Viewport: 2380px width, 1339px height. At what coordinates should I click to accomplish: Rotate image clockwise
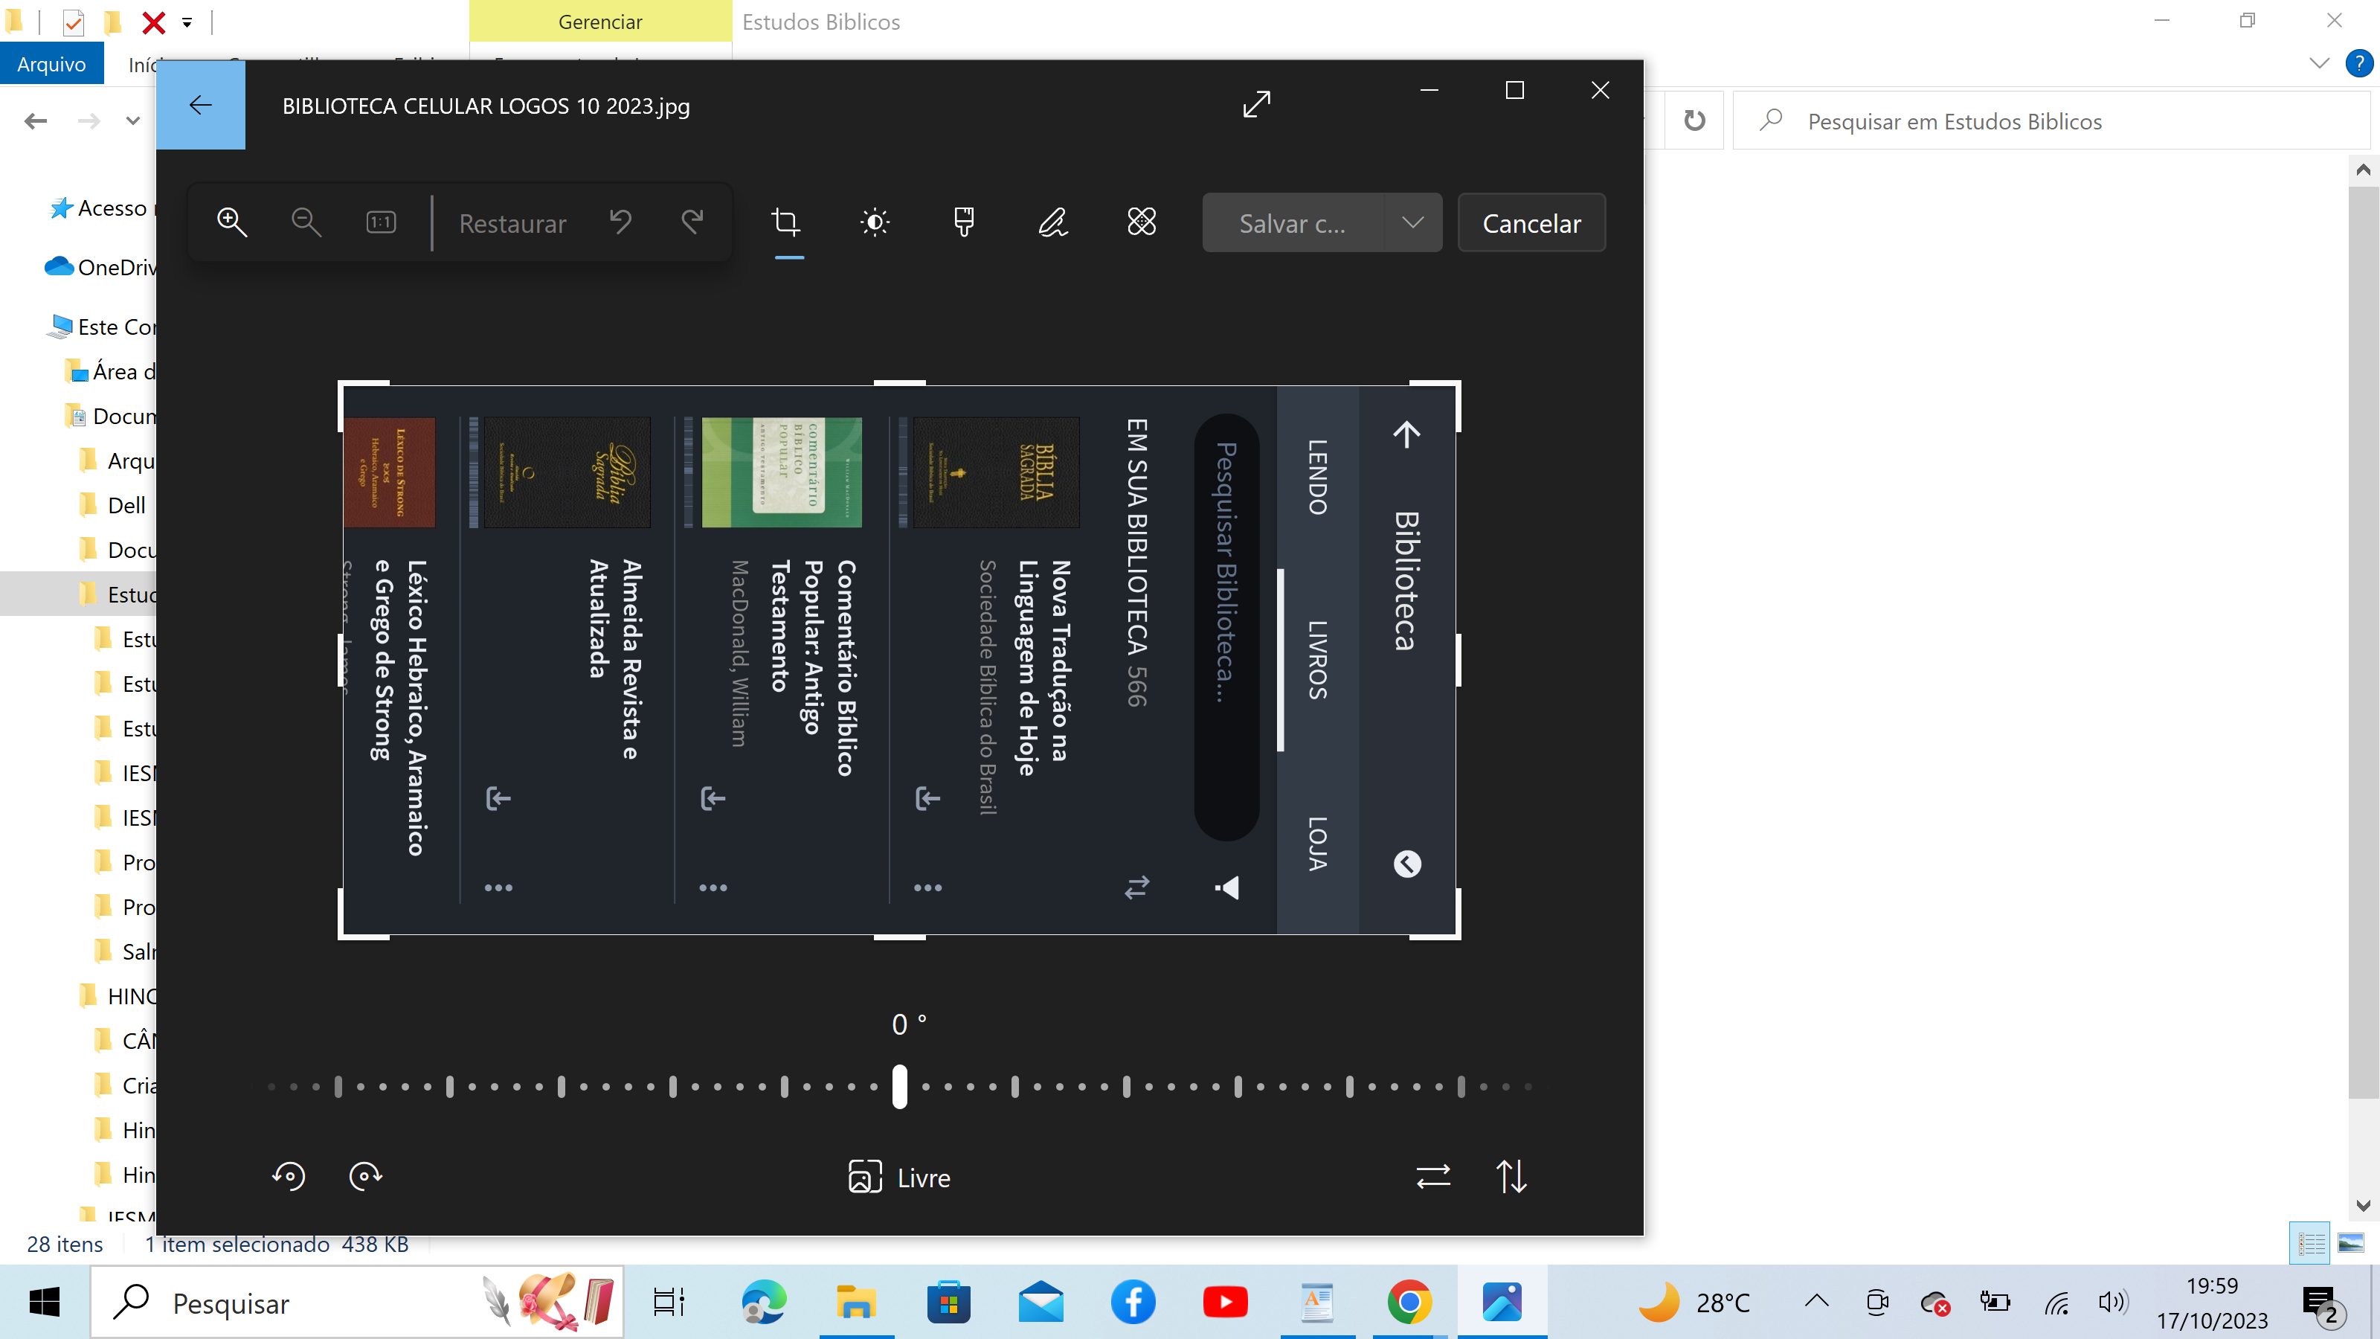tap(366, 1175)
